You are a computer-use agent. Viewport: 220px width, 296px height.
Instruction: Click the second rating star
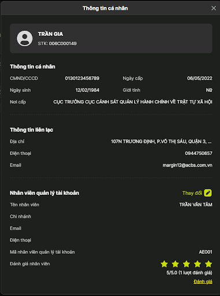point(176,264)
